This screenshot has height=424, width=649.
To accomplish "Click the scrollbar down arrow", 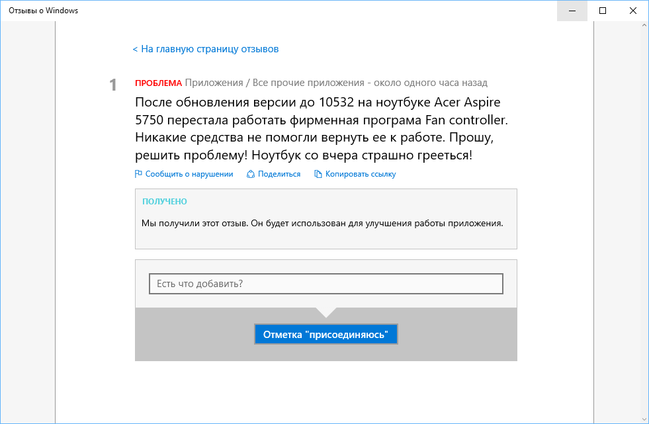I will coord(644,419).
